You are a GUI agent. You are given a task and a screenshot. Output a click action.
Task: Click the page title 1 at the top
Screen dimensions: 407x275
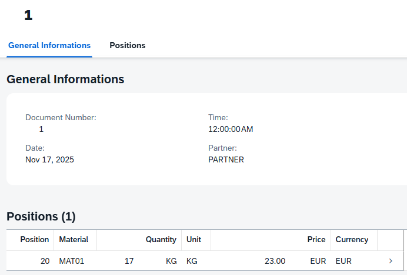28,16
